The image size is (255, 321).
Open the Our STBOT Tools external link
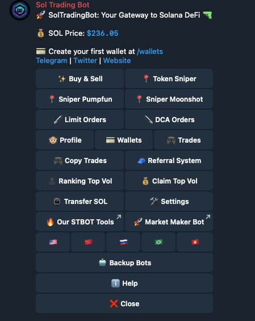80,222
